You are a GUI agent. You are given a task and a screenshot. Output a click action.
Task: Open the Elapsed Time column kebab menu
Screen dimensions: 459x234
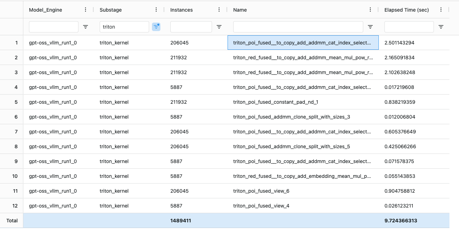[441, 10]
